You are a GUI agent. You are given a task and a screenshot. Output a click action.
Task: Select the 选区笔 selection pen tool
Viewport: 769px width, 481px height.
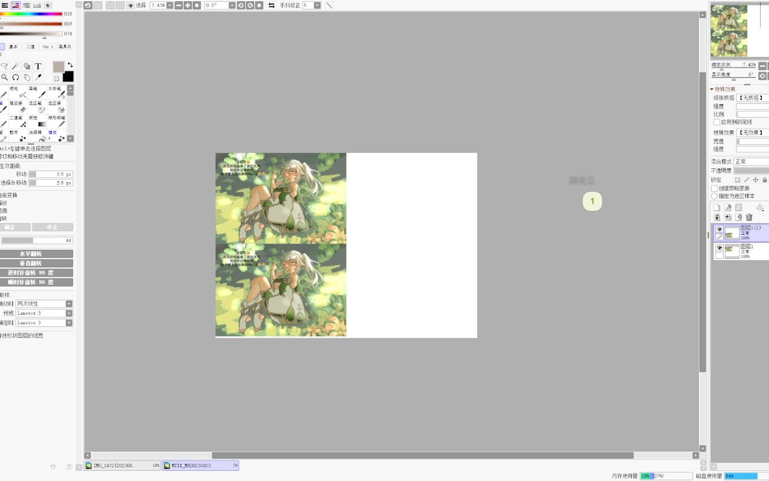coord(37,107)
